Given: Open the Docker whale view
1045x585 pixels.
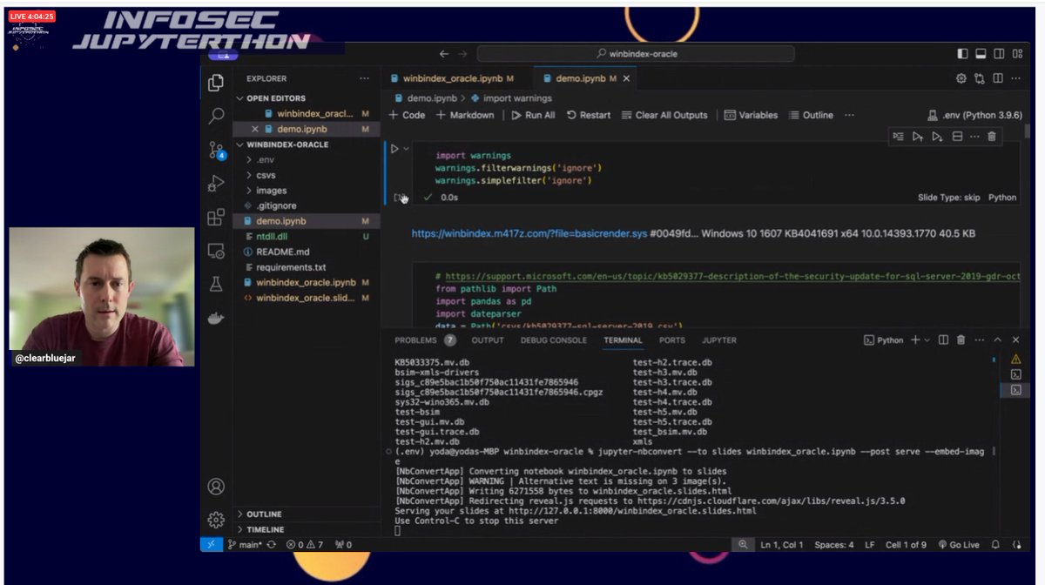Looking at the screenshot, I should point(216,317).
